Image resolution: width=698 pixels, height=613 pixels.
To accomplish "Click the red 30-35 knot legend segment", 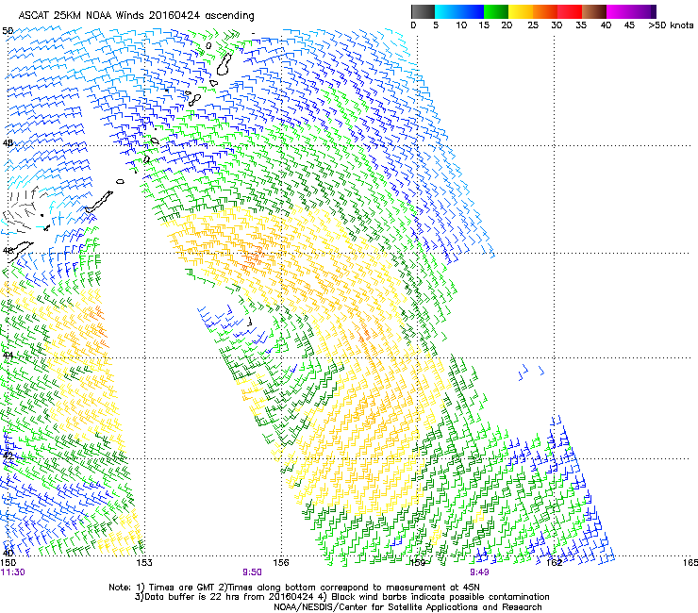I will tap(570, 11).
